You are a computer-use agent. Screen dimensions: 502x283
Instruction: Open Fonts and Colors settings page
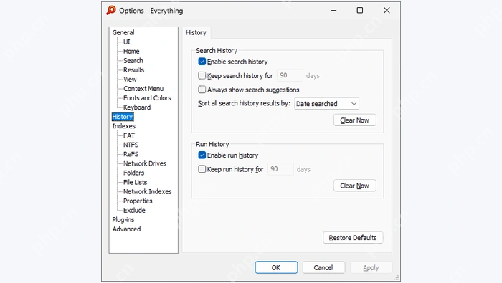click(147, 98)
